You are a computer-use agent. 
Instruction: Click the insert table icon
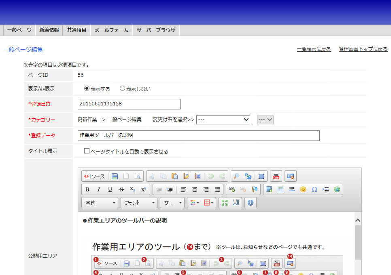[x=280, y=189]
